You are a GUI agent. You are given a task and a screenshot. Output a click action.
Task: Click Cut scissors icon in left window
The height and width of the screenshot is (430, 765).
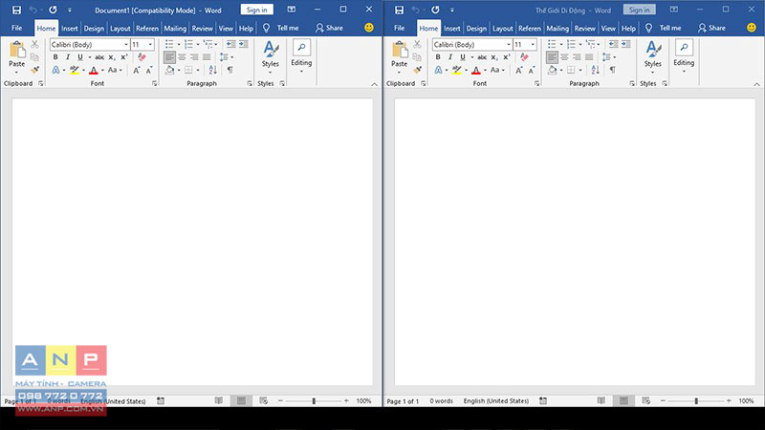click(x=34, y=44)
